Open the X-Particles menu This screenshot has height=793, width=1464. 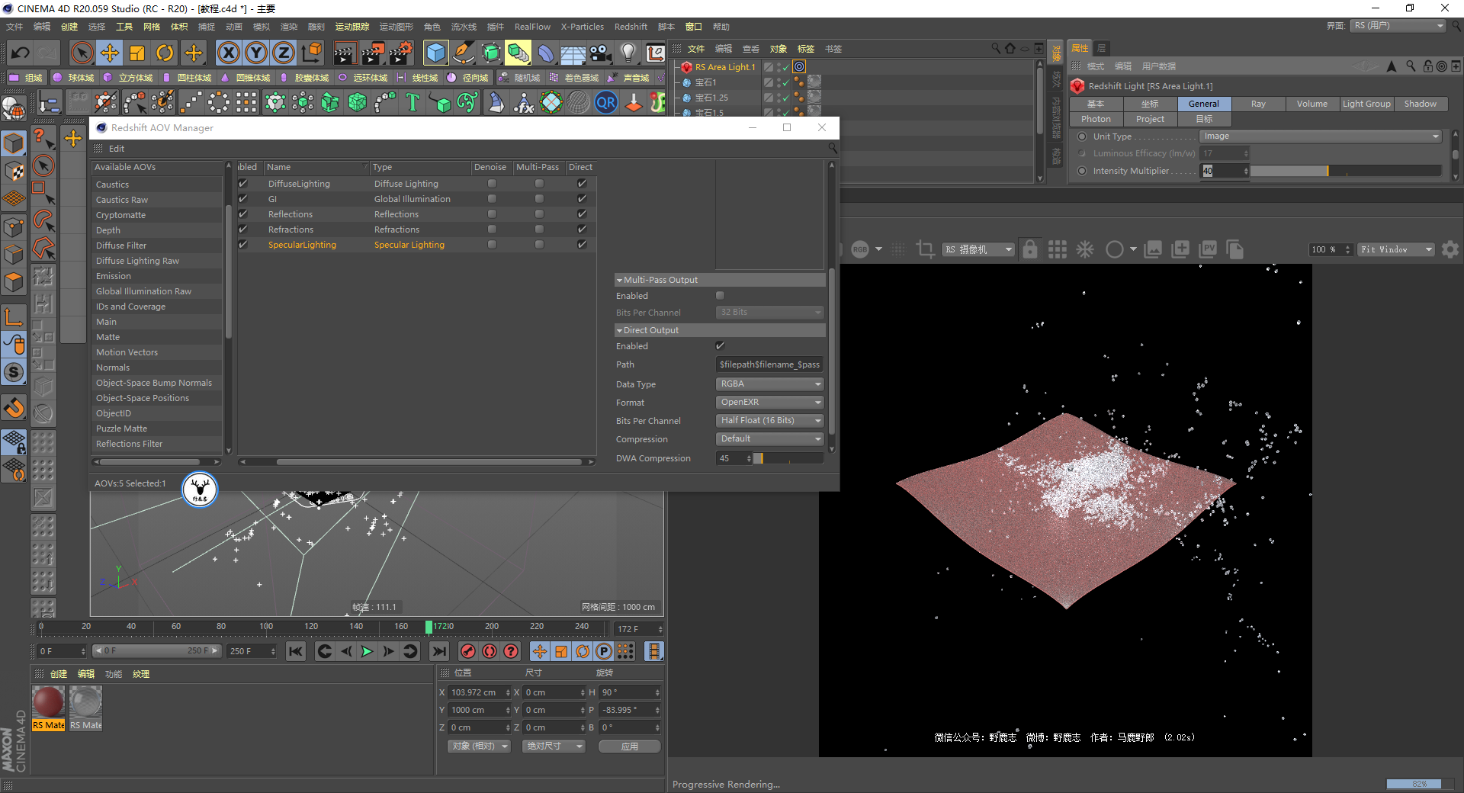click(582, 27)
